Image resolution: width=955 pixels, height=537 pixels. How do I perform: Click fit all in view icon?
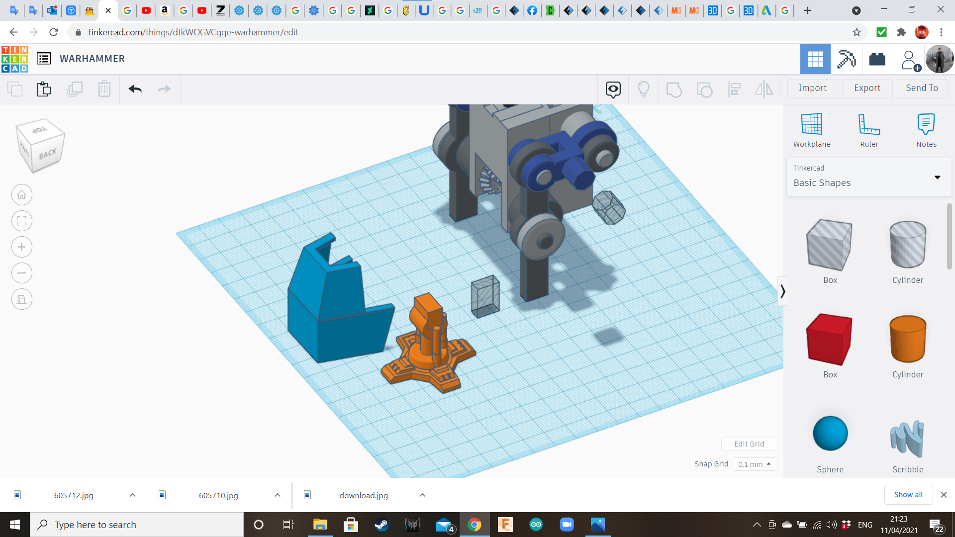(x=22, y=221)
